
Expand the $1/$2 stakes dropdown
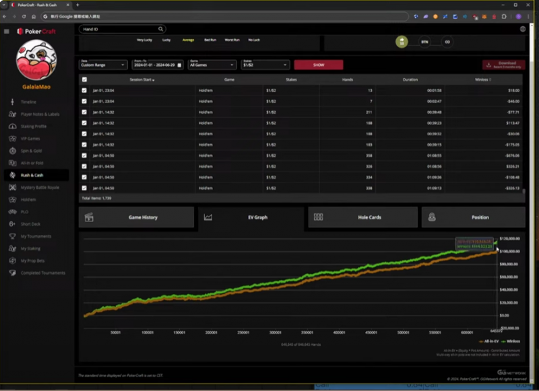[265, 65]
